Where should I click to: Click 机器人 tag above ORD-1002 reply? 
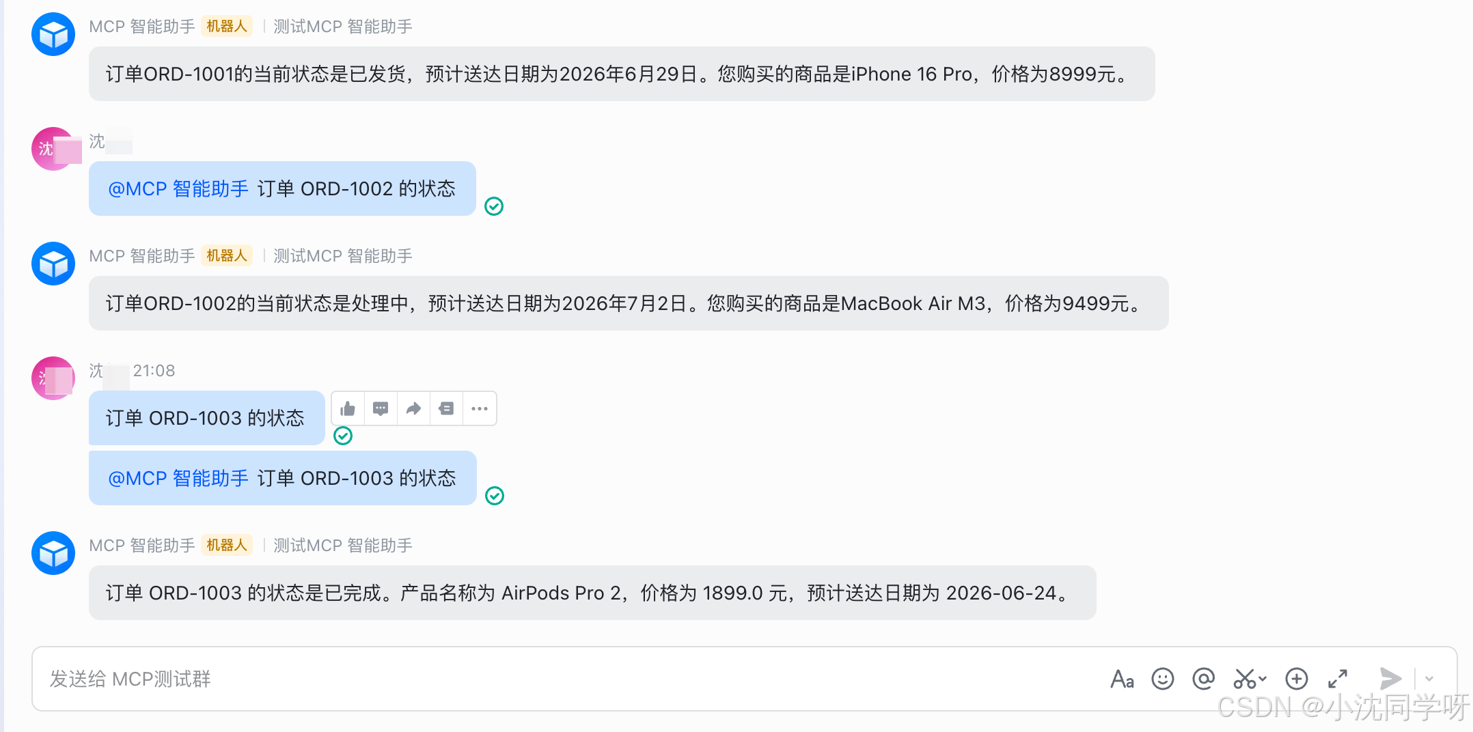point(227,256)
